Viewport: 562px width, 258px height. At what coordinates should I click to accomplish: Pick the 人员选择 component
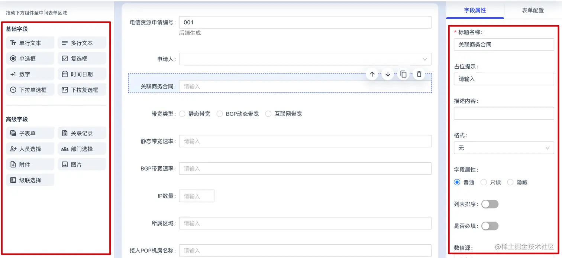point(30,149)
